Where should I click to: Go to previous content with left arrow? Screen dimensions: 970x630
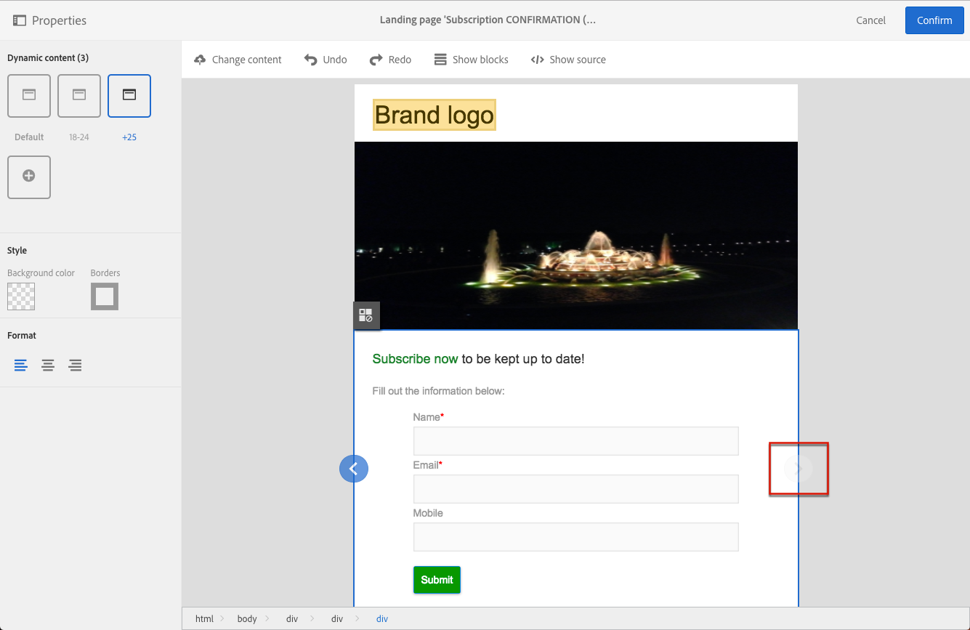(x=354, y=469)
